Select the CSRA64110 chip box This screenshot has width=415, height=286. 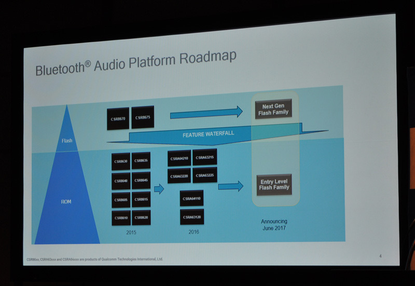pos(191,198)
